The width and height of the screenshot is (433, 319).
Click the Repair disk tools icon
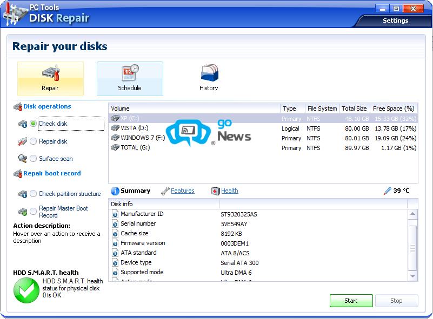point(23,141)
